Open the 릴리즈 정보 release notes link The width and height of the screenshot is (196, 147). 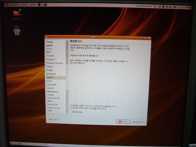77,112
